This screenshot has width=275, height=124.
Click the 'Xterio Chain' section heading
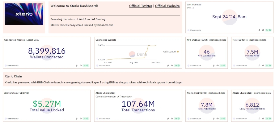click(13, 76)
